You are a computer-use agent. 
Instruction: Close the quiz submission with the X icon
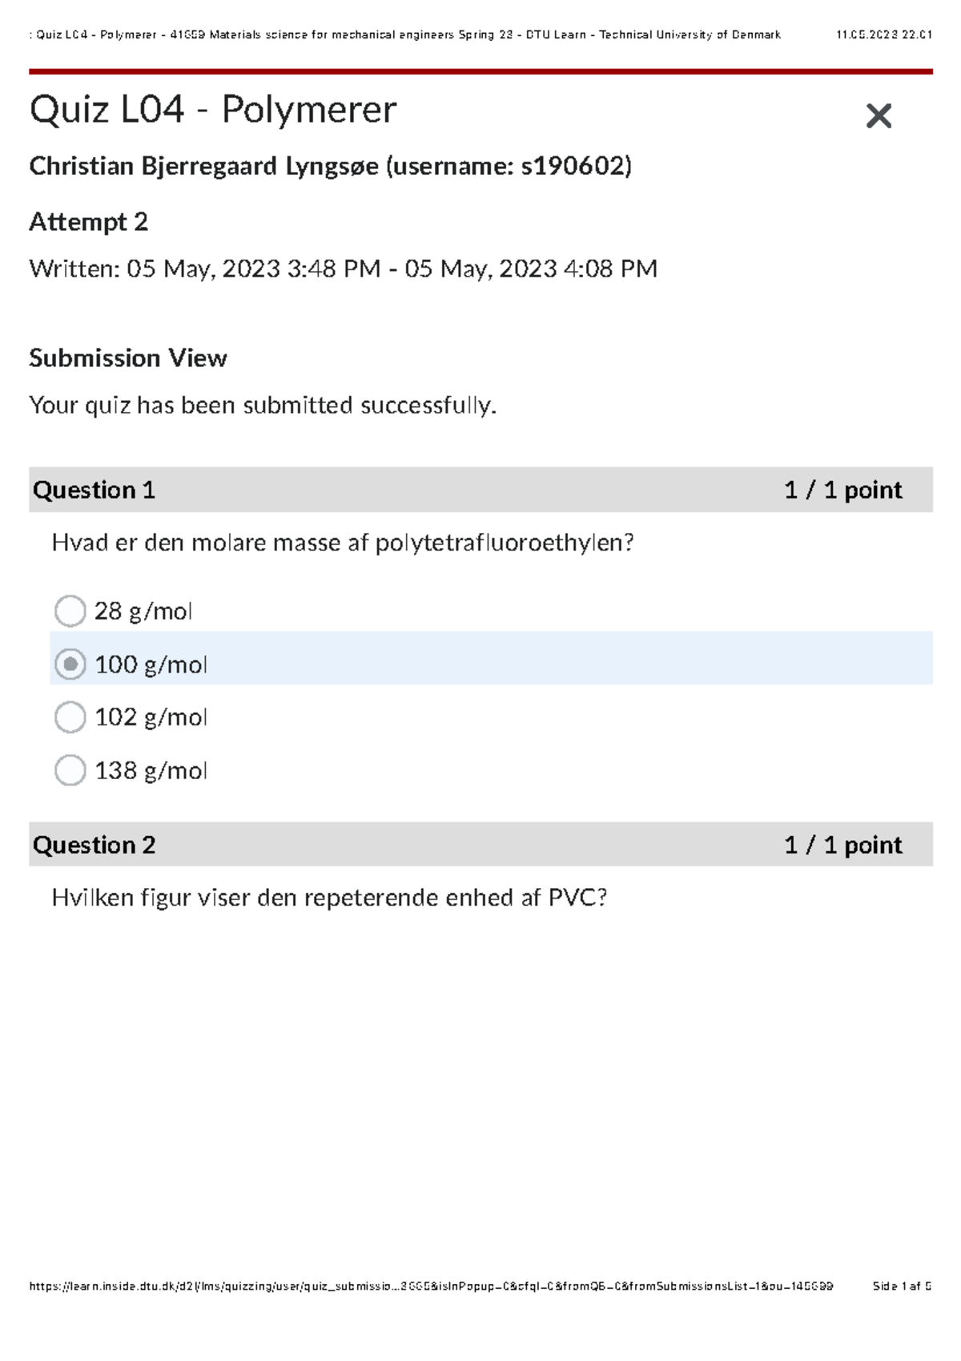click(x=879, y=116)
